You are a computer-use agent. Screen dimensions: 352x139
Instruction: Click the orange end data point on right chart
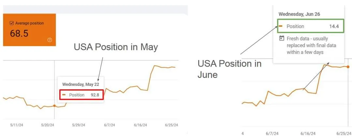348,67
